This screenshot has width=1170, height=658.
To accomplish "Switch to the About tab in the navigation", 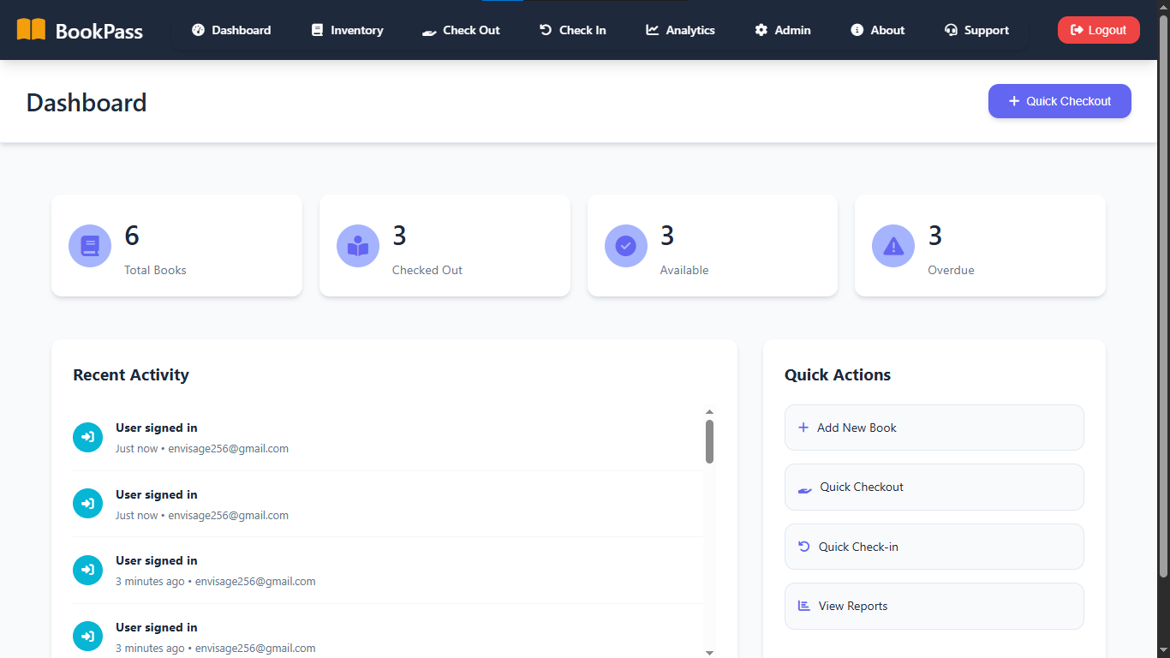I will click(877, 30).
